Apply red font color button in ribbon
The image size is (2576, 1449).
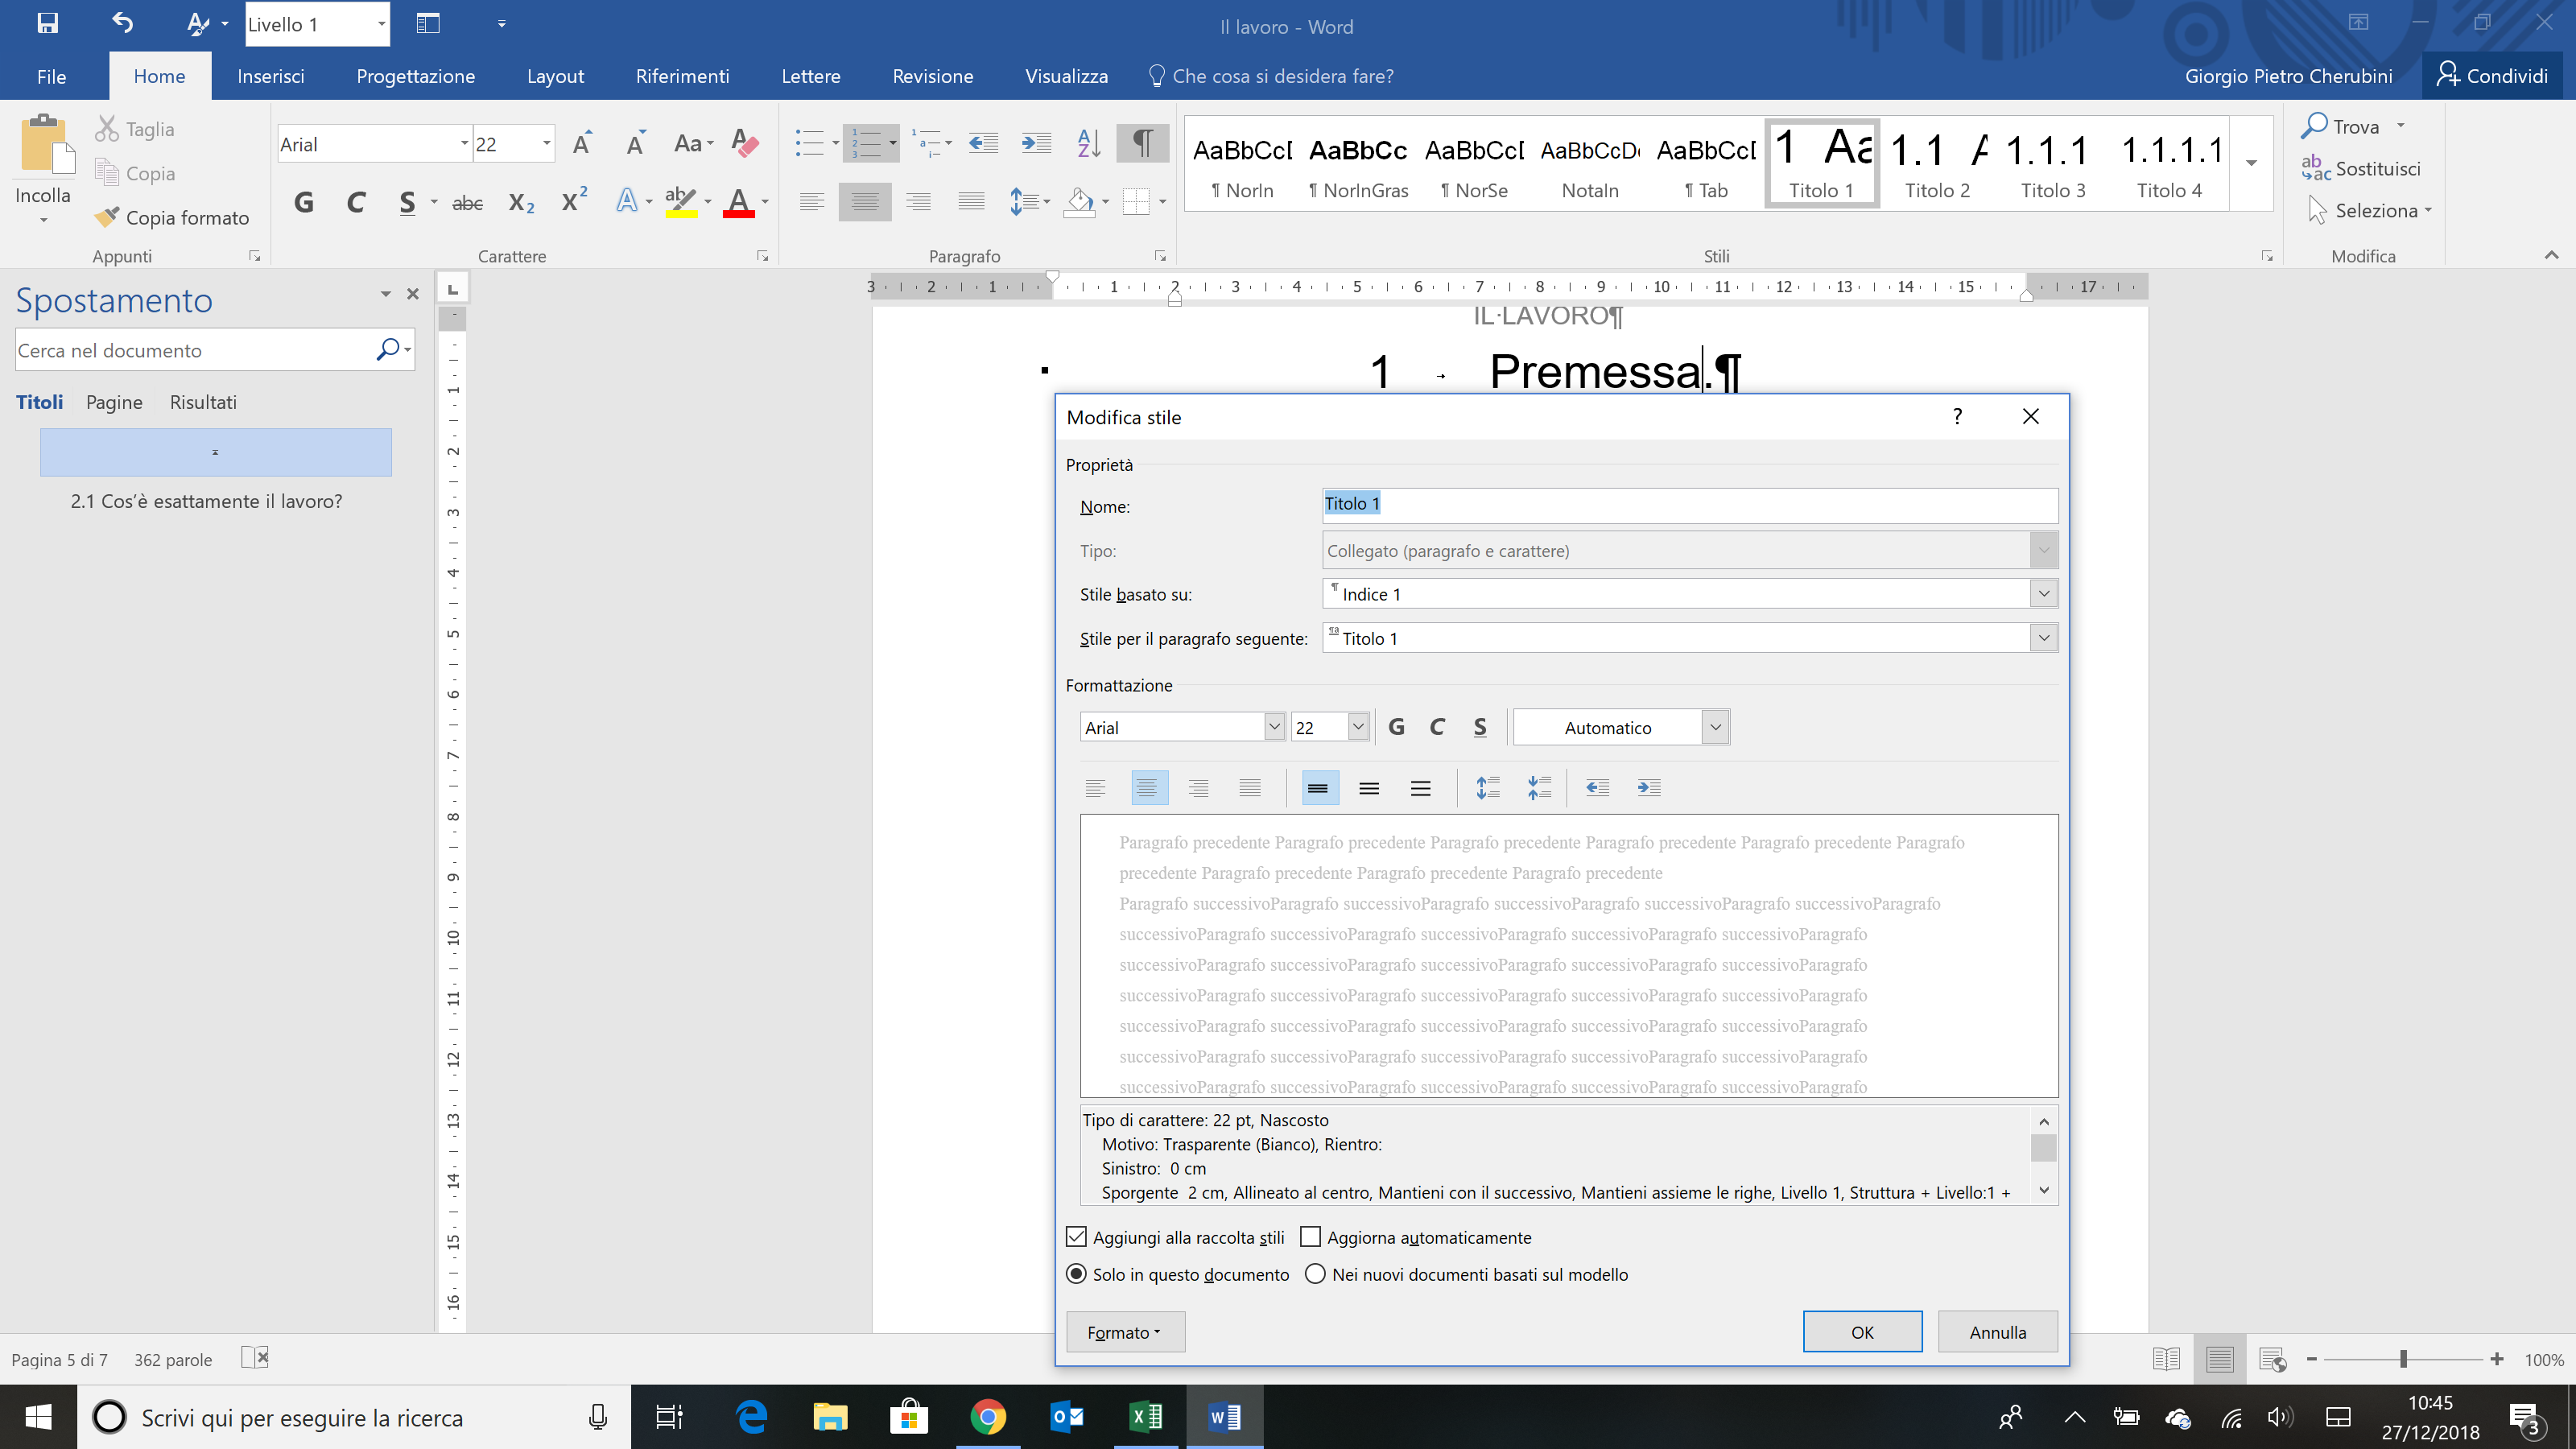739,203
